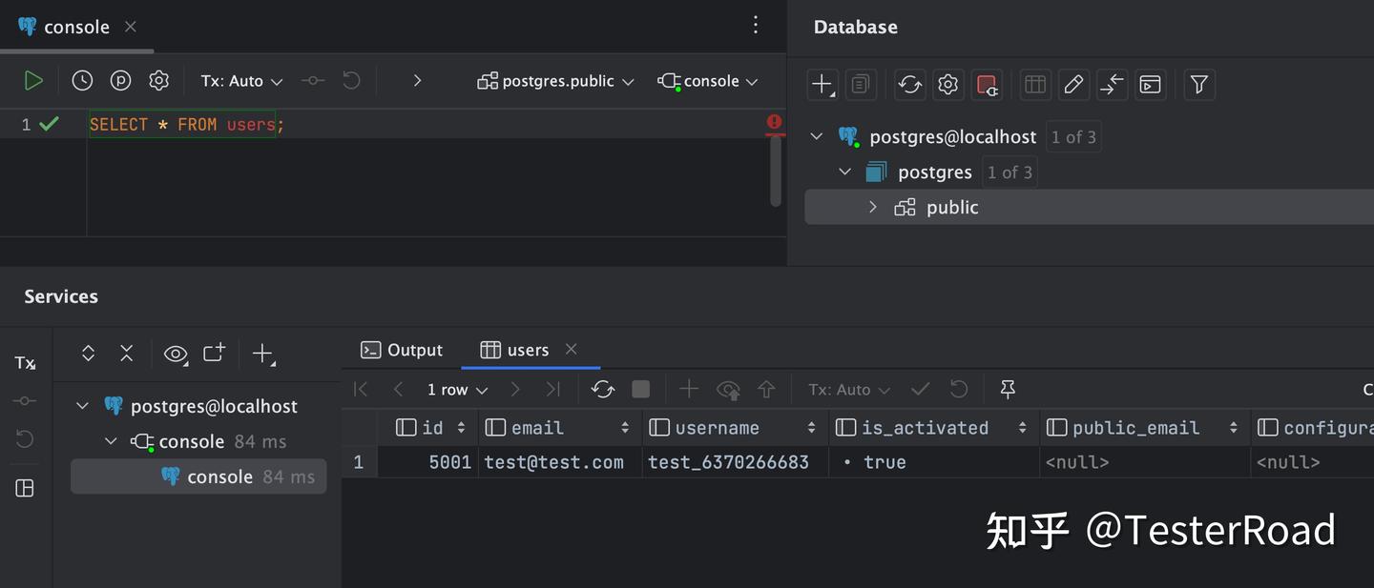
Task: Click the autocommit toggle icon near Tx: Auto
Action: click(x=313, y=80)
